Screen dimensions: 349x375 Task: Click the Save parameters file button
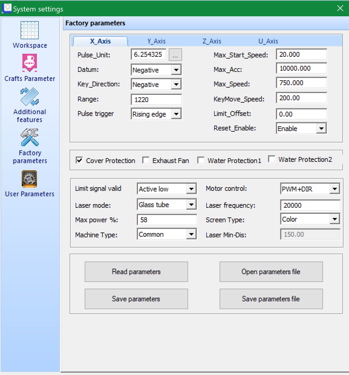click(x=271, y=299)
